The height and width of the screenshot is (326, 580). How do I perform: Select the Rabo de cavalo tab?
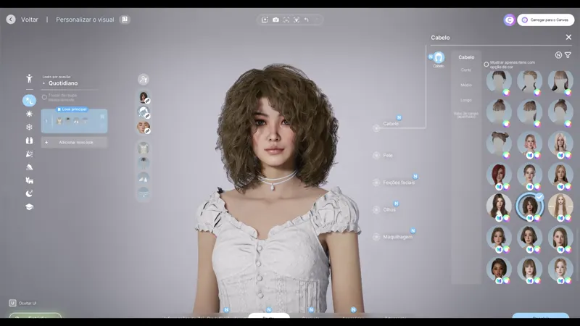point(466,114)
